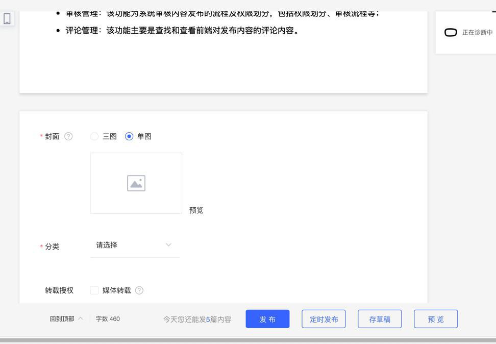The image size is (496, 344).
Task: Click the up arrow beside 回到顶部
Action: pyautogui.click(x=81, y=319)
